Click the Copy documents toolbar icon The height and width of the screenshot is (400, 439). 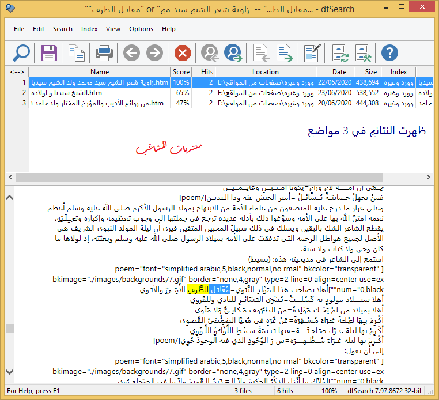(x=76, y=54)
